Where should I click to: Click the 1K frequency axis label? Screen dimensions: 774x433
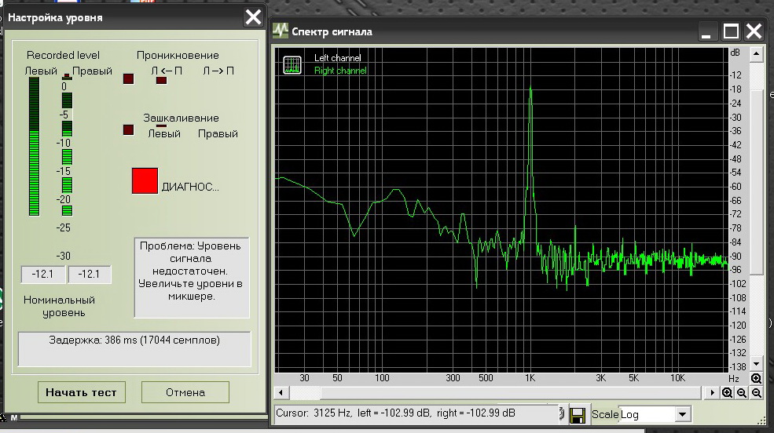(x=530, y=378)
